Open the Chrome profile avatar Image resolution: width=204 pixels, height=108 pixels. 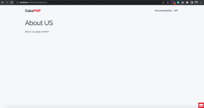click(x=196, y=2)
